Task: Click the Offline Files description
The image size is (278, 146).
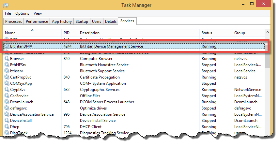Action: point(90,96)
